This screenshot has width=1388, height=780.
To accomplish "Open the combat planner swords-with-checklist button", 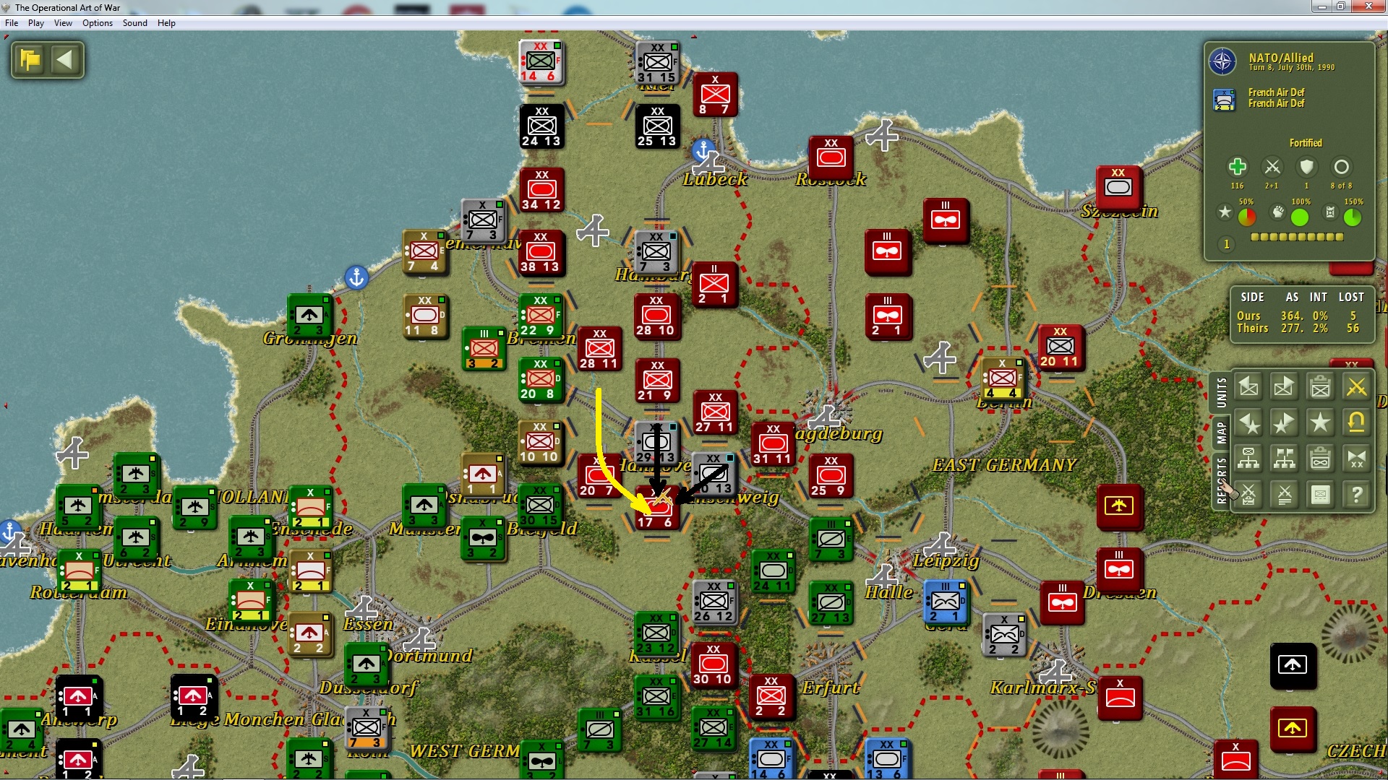I will tap(1248, 495).
